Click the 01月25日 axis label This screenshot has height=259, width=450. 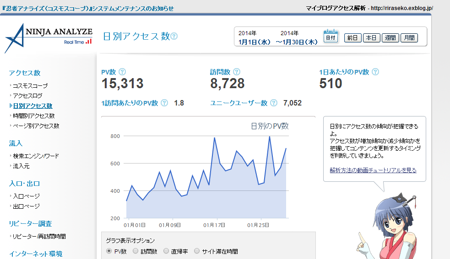pos(258,225)
